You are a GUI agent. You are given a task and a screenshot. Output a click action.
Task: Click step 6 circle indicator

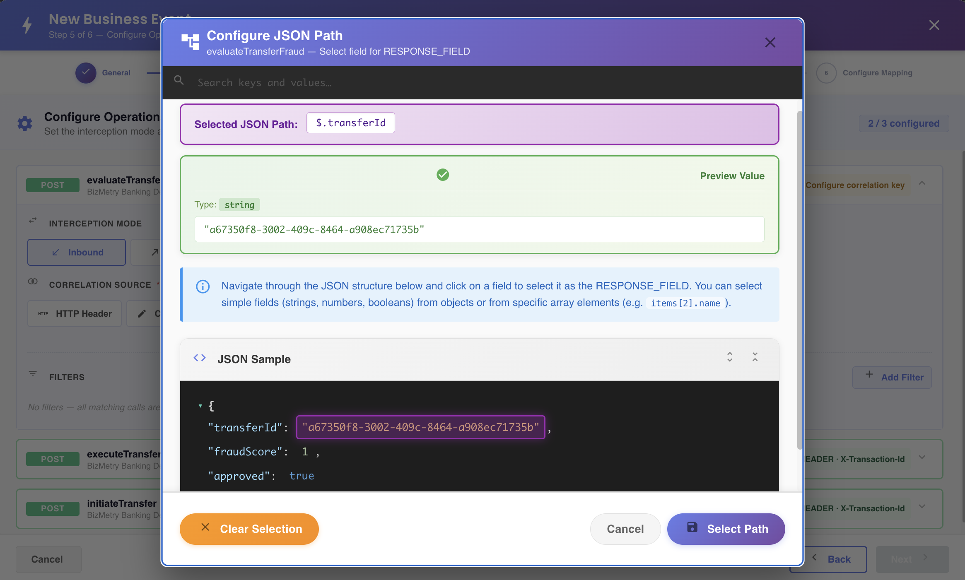(826, 73)
